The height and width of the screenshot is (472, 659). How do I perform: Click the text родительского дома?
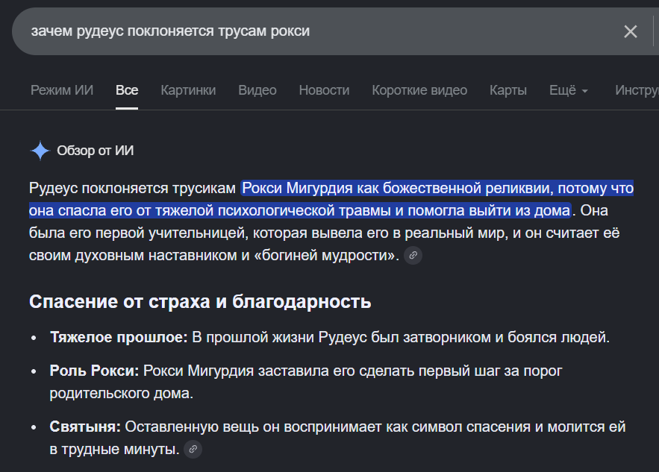[x=122, y=394]
